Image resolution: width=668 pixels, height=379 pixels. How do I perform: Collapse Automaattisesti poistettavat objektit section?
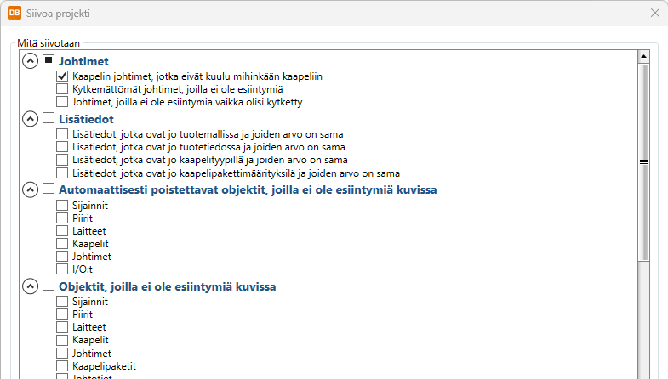(x=30, y=189)
